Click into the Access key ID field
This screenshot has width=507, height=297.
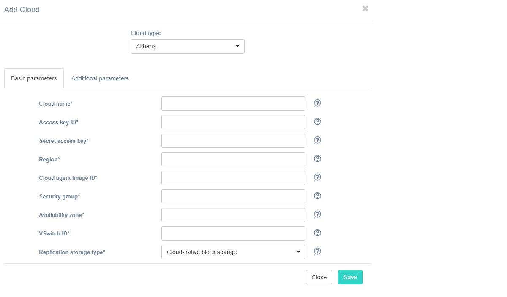point(233,122)
